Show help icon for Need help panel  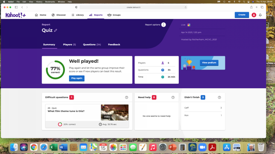click(173, 97)
